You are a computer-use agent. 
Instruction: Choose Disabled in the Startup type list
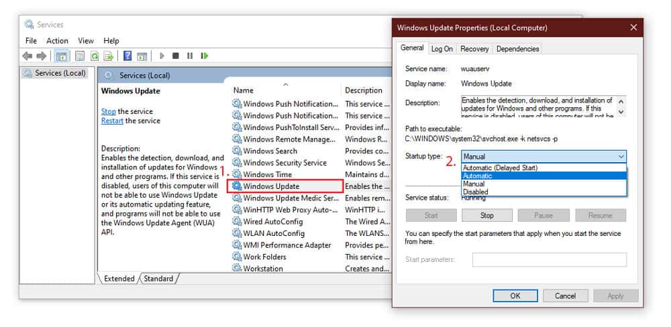(544, 192)
